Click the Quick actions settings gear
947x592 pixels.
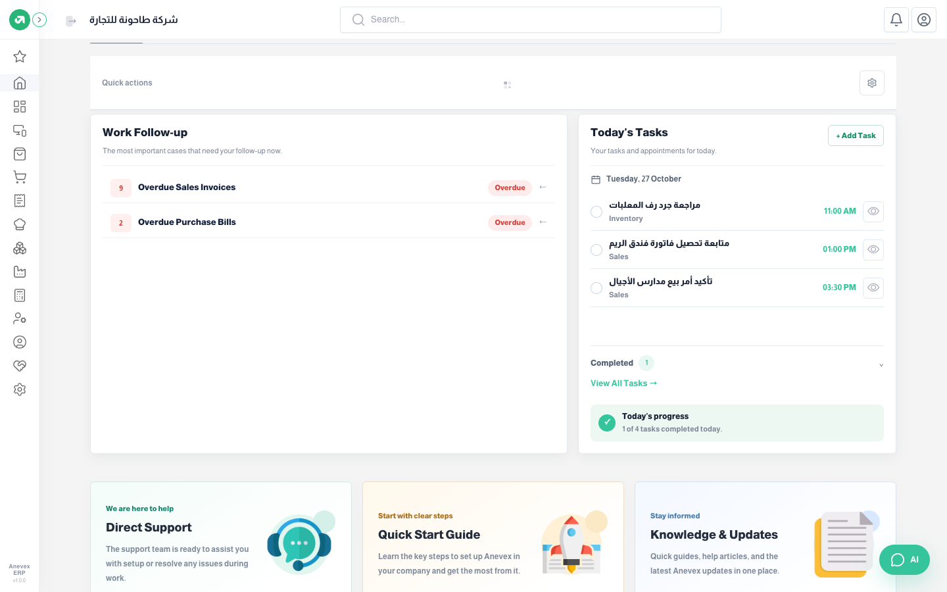click(872, 83)
